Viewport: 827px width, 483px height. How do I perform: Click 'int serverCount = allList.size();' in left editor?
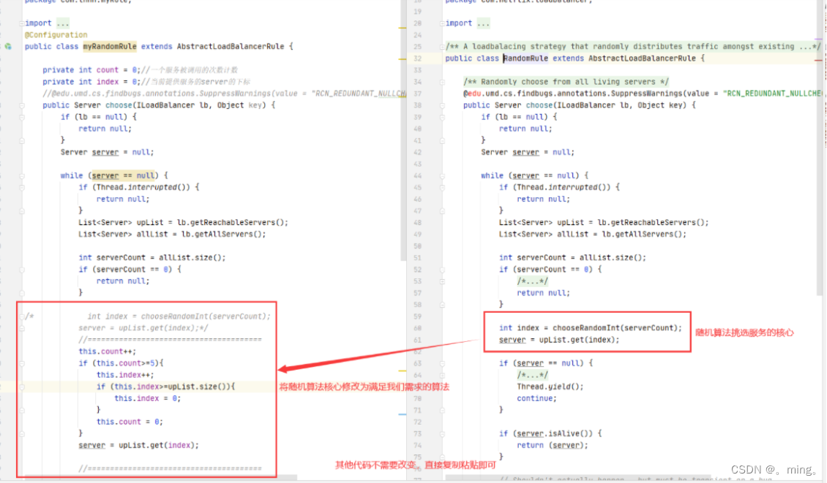pos(152,257)
